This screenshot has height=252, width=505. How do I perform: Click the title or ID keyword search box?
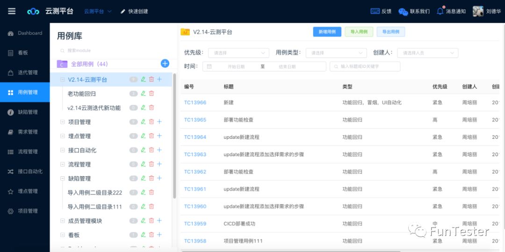coord(365,66)
